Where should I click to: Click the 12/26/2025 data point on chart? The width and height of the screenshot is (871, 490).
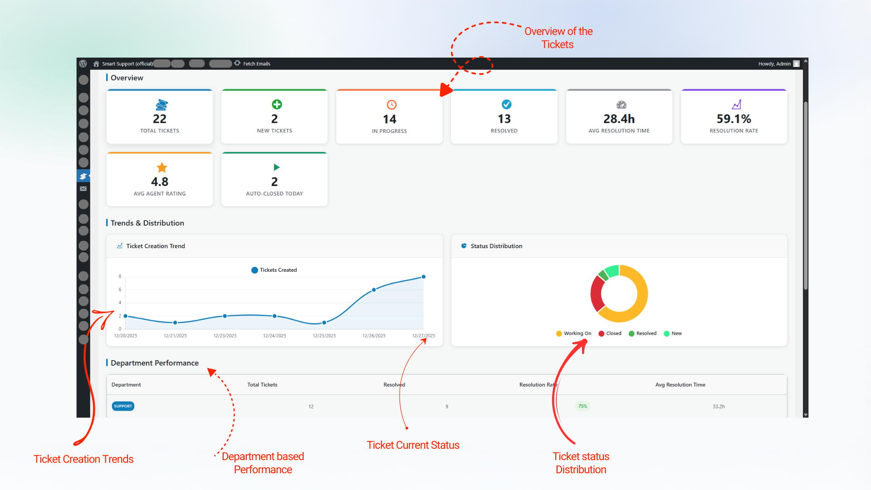coord(374,289)
